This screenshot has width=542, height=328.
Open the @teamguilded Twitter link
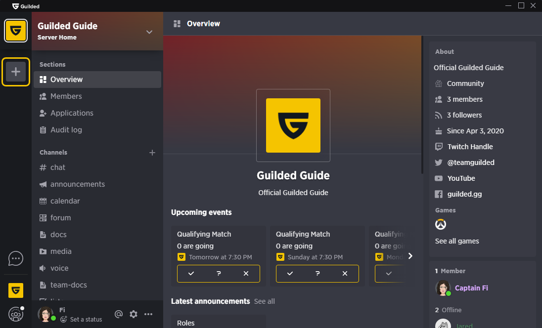(464, 163)
